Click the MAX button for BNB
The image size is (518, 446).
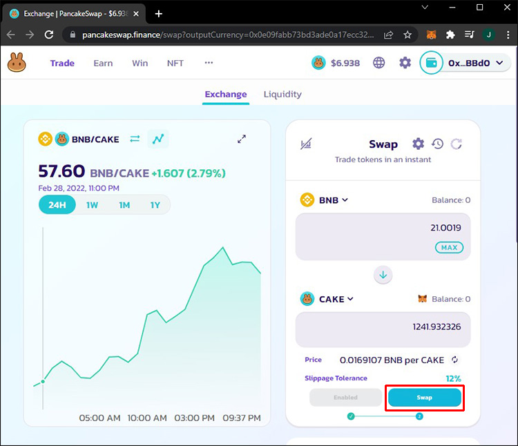click(x=450, y=248)
